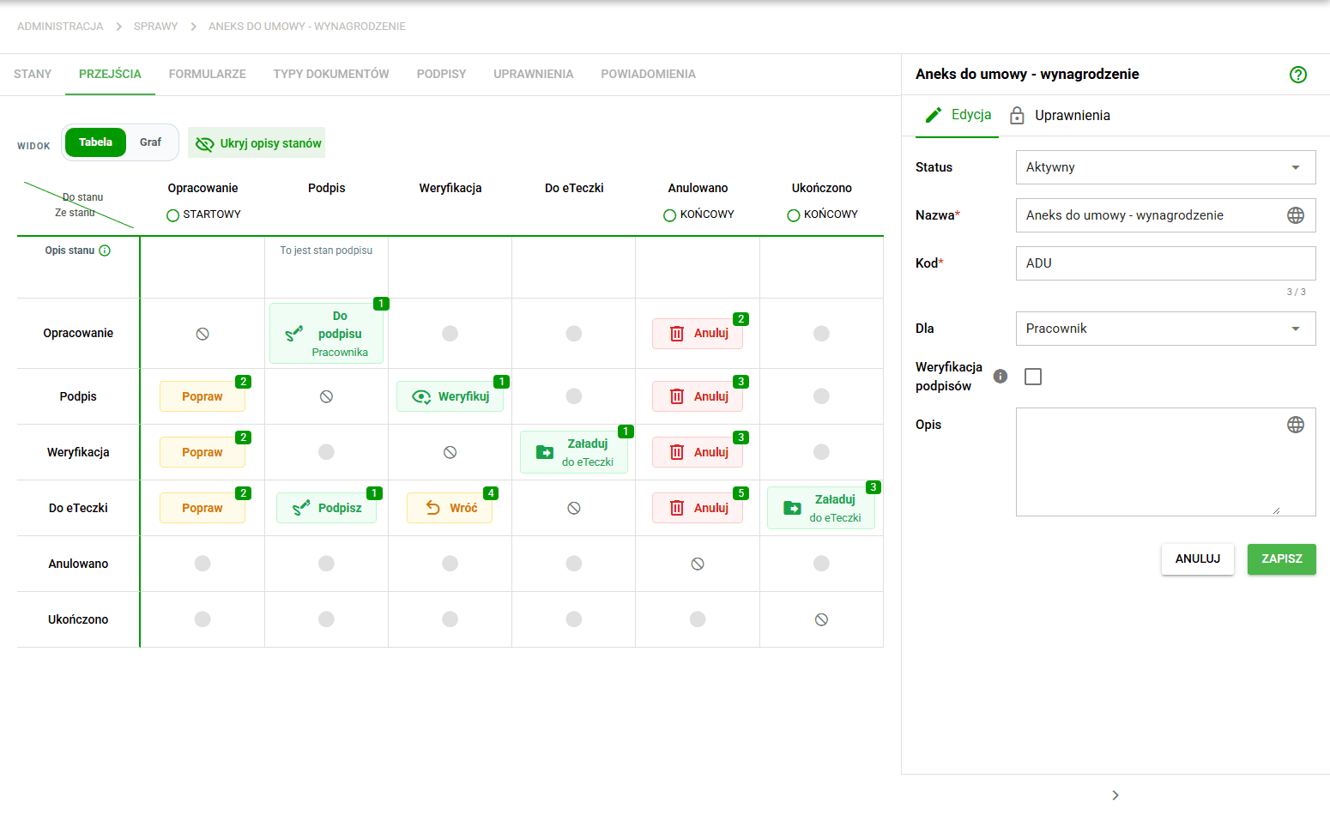Click the chevron arrow below the side panel

pyautogui.click(x=1115, y=795)
